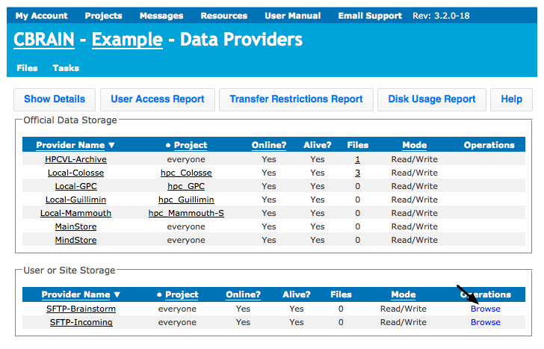Click the Help button
Image resolution: width=544 pixels, height=349 pixels.
tap(511, 99)
